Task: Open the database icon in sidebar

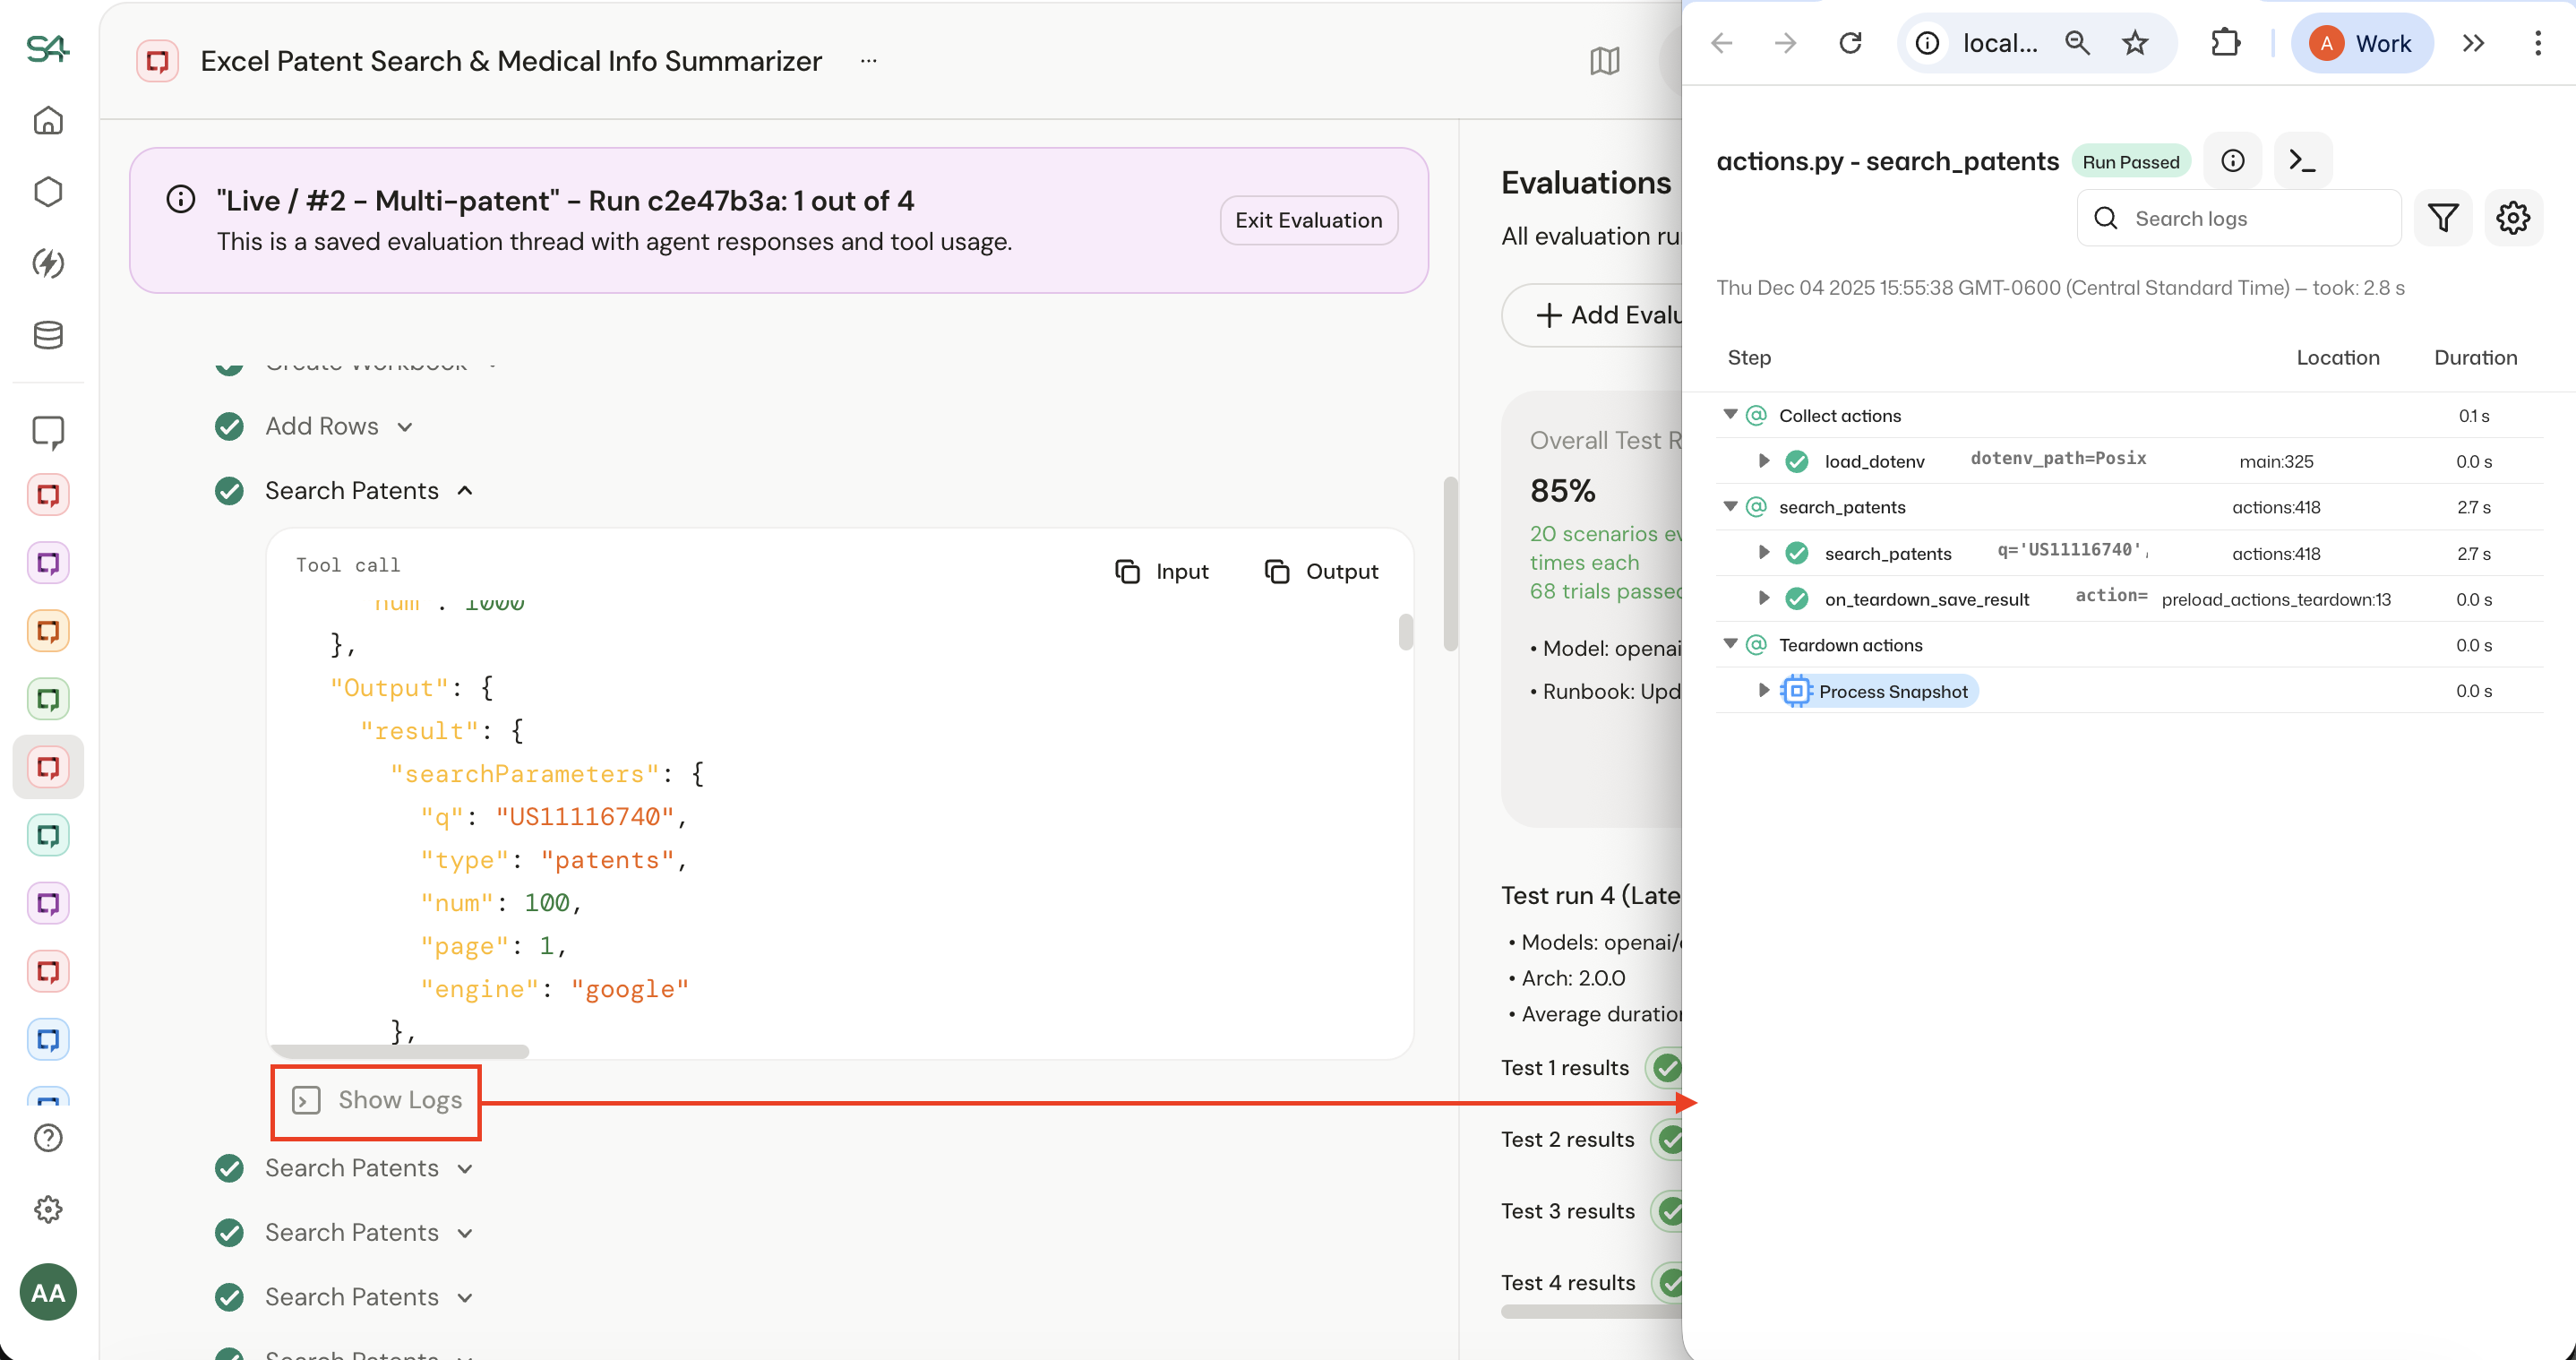Action: (48, 335)
